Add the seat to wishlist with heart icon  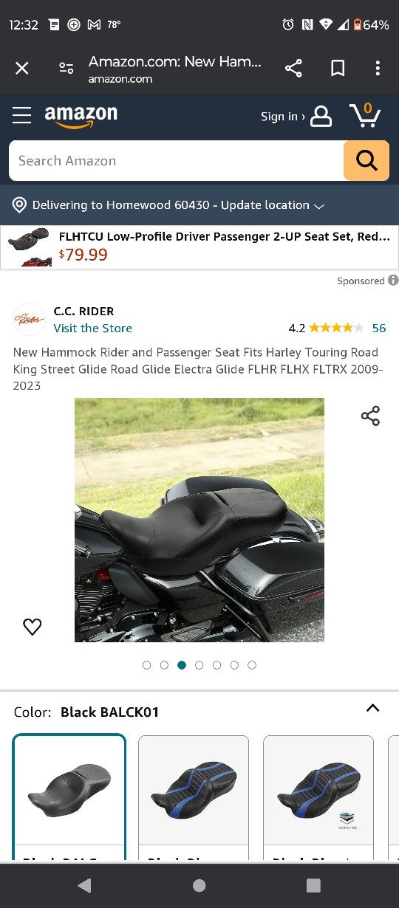pyautogui.click(x=32, y=627)
